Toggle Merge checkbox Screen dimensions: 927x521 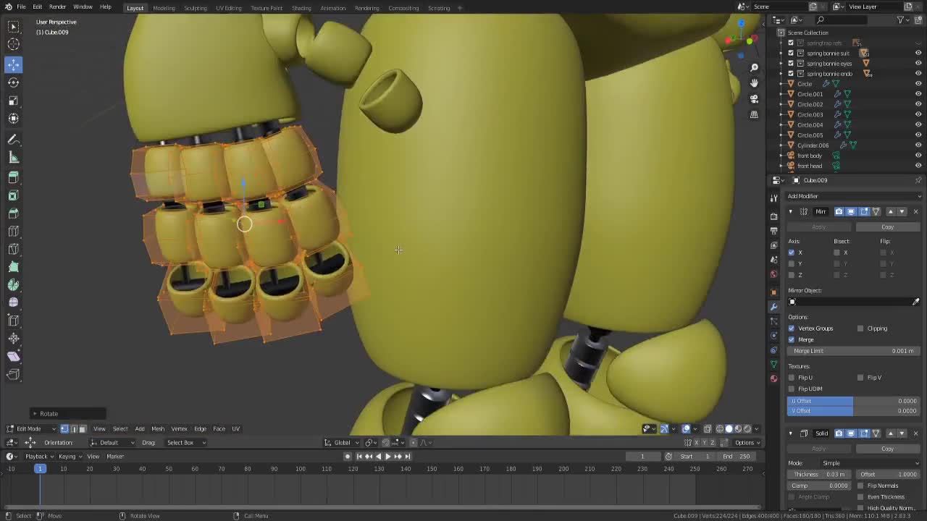coord(792,339)
